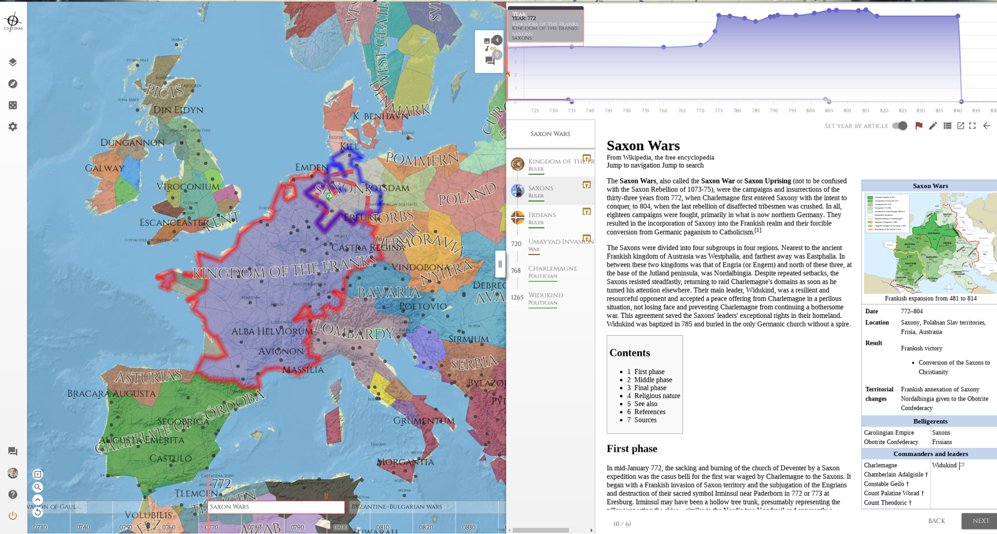
Task: Open article in new window icon
Action: click(960, 126)
